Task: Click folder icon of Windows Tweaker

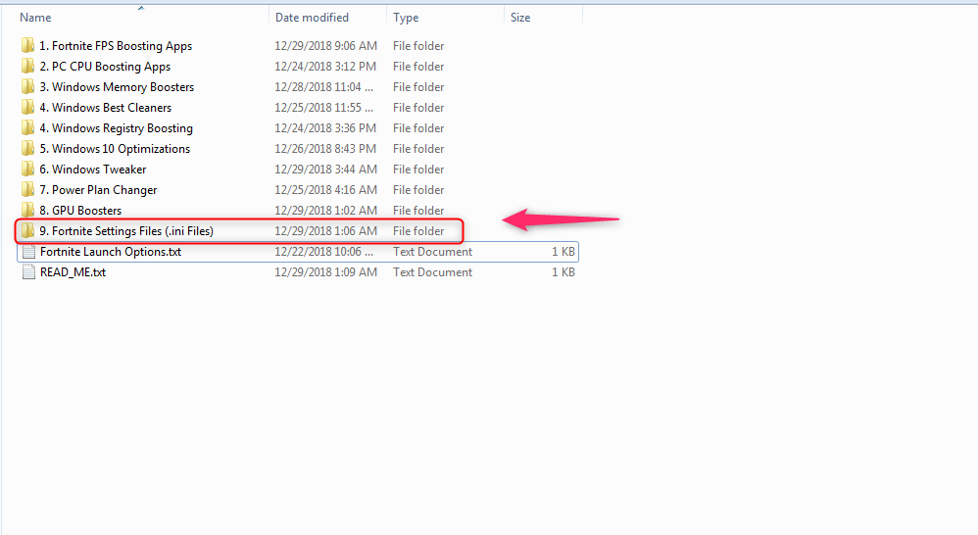Action: tap(28, 169)
